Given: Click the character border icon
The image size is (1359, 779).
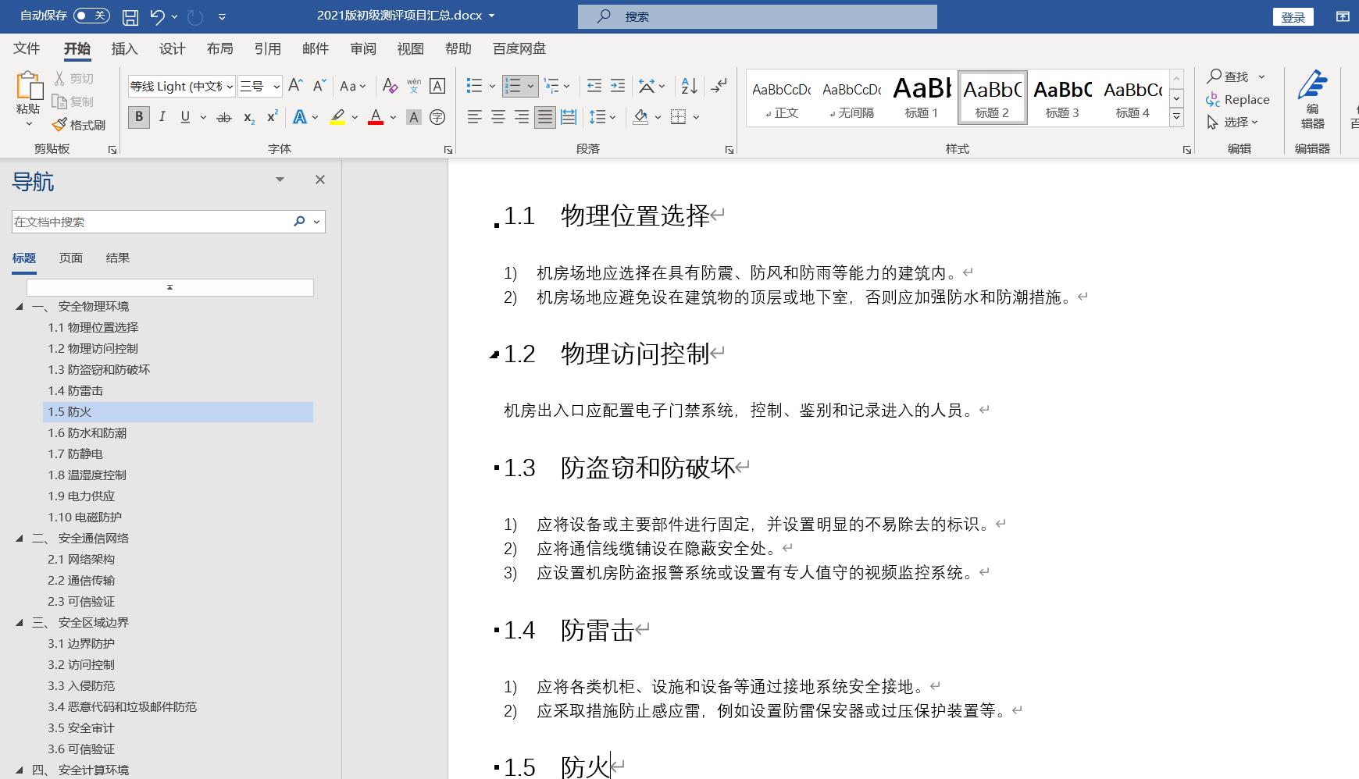Looking at the screenshot, I should click(x=437, y=86).
